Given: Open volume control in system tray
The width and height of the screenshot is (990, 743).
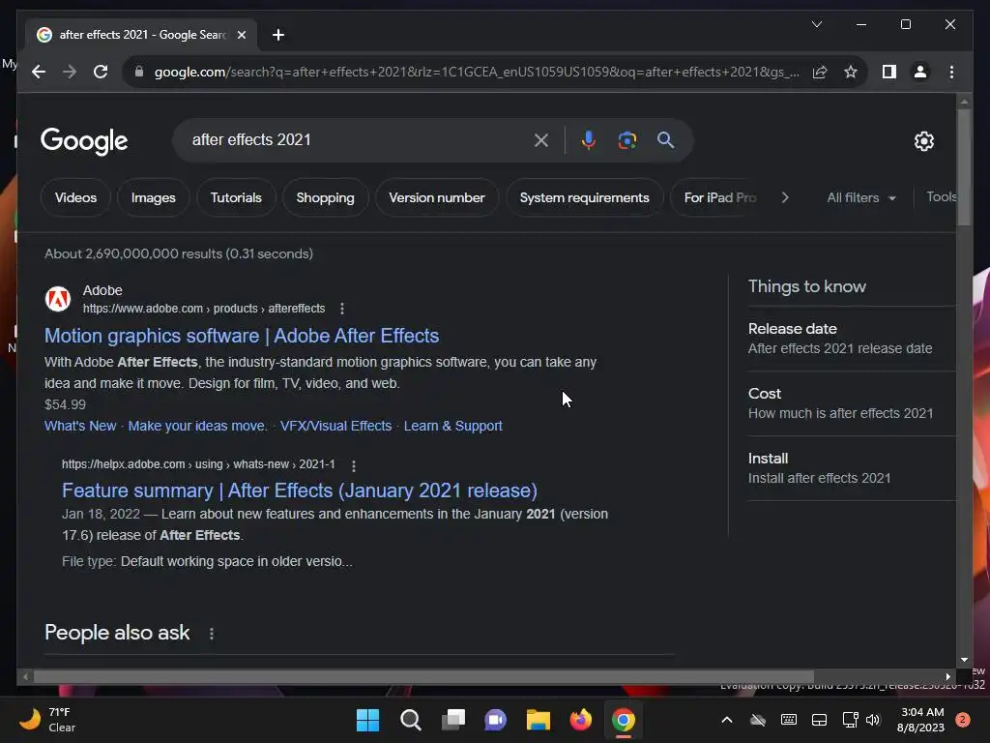Looking at the screenshot, I should pos(873,720).
